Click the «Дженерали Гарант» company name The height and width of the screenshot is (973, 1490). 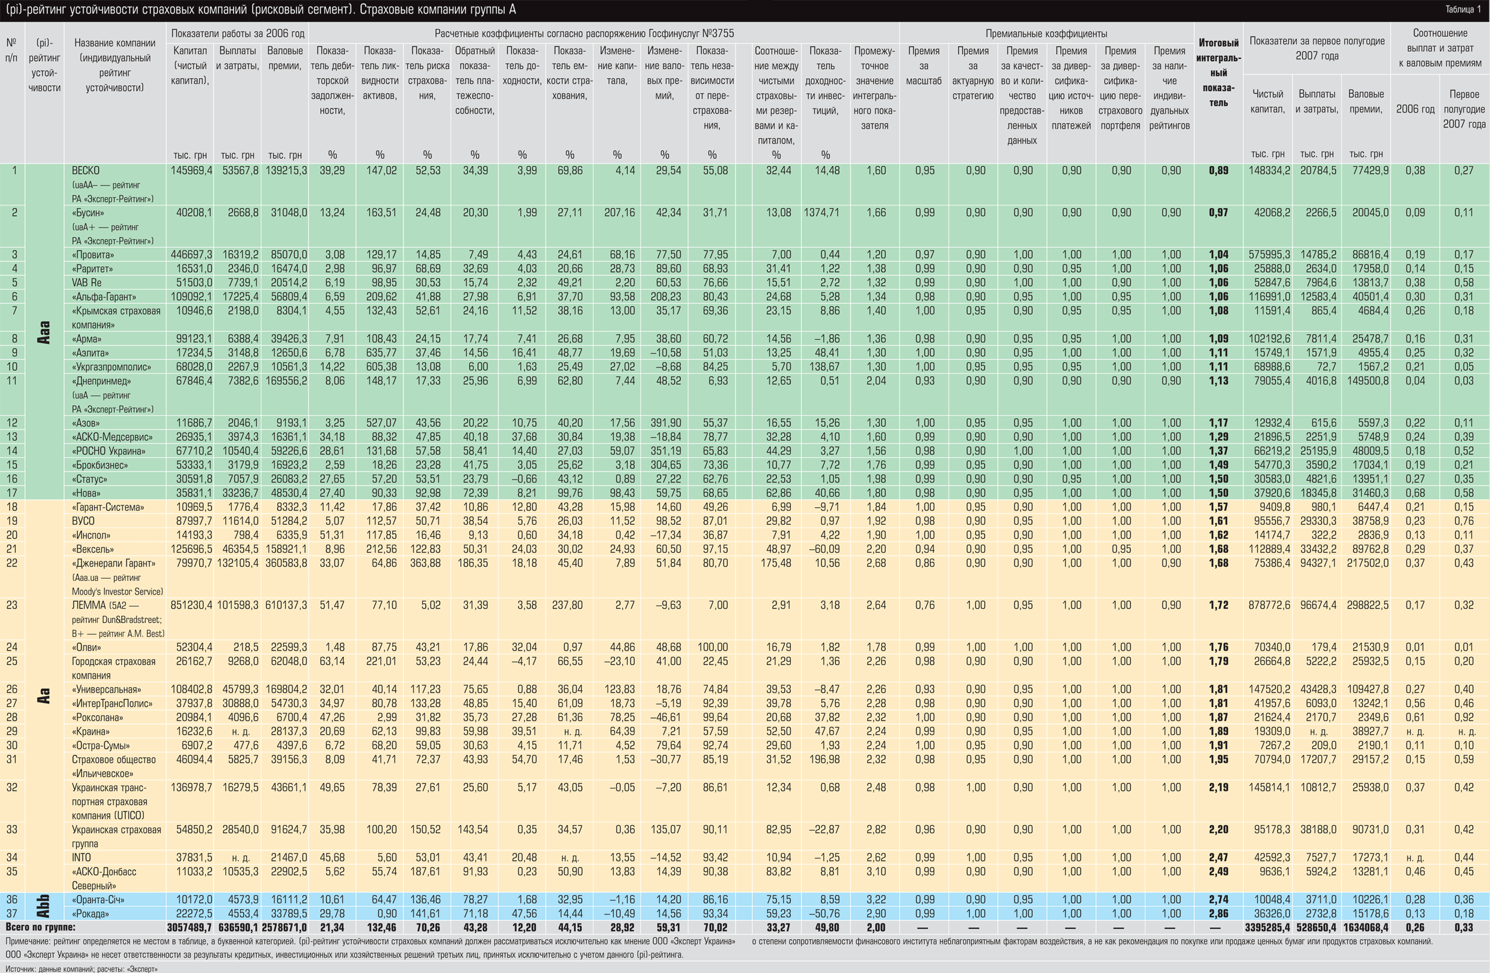point(113,563)
